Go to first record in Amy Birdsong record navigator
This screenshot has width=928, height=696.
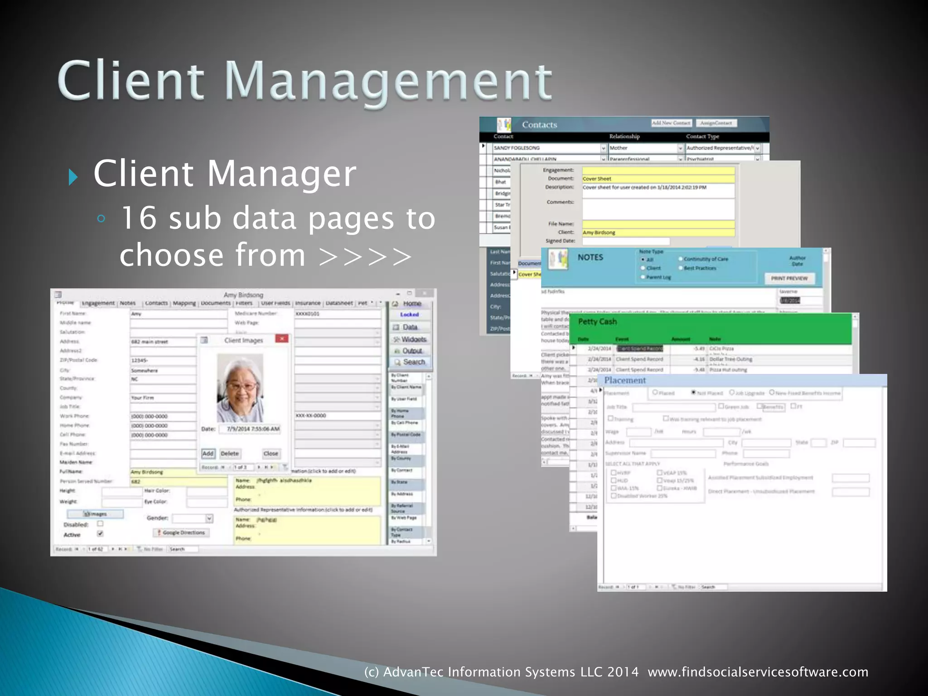click(77, 549)
